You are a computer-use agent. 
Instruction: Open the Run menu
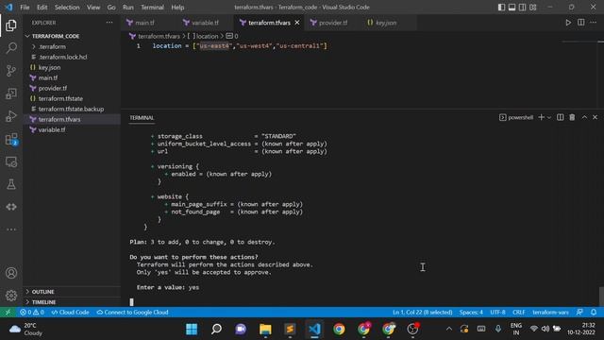tap(128, 8)
